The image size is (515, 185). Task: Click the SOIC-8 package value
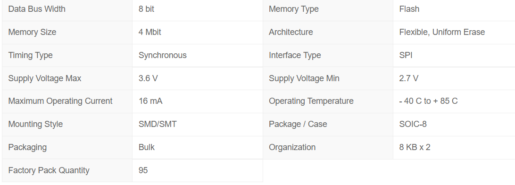point(413,124)
